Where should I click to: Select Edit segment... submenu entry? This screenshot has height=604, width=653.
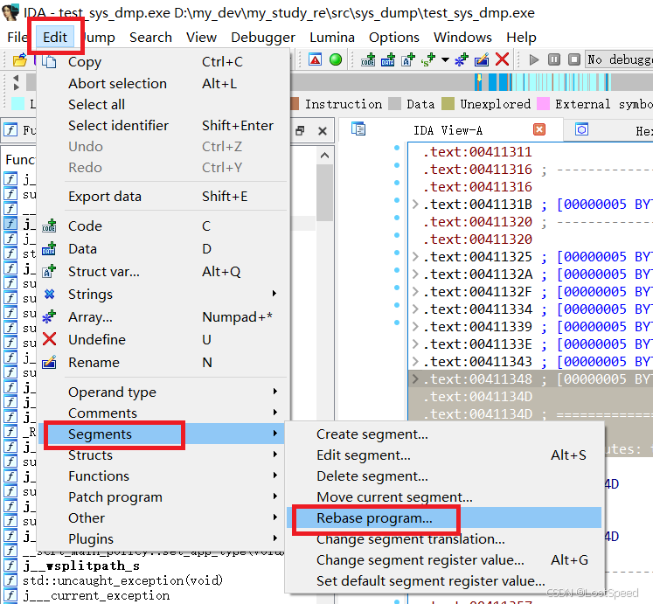pyautogui.click(x=444, y=455)
